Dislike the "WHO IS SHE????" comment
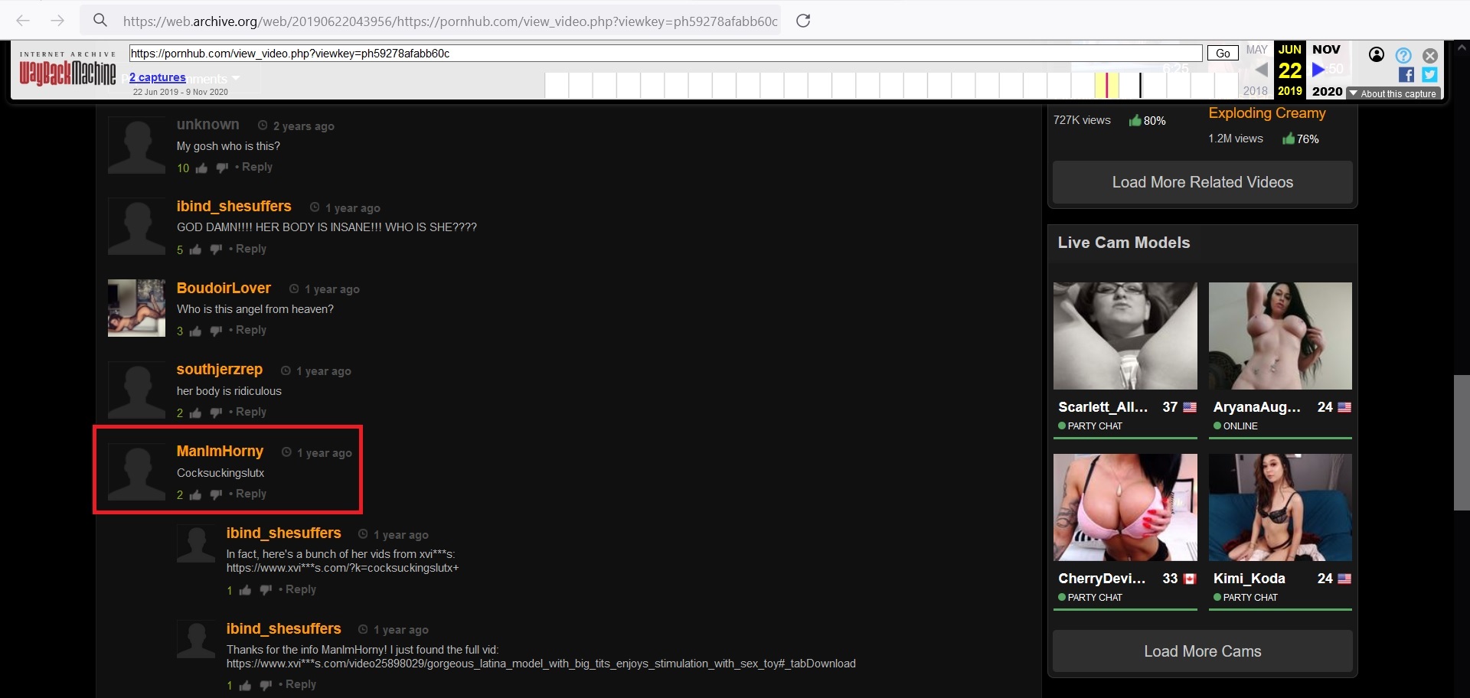Screen dimensions: 1470x698 pos(216,250)
